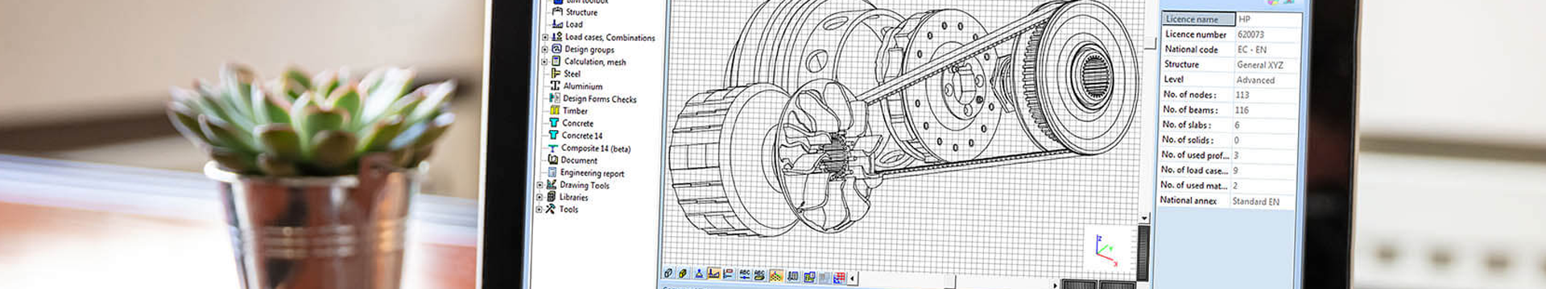The image size is (1546, 289).
Task: Select the Timber check icon
Action: coord(555,111)
